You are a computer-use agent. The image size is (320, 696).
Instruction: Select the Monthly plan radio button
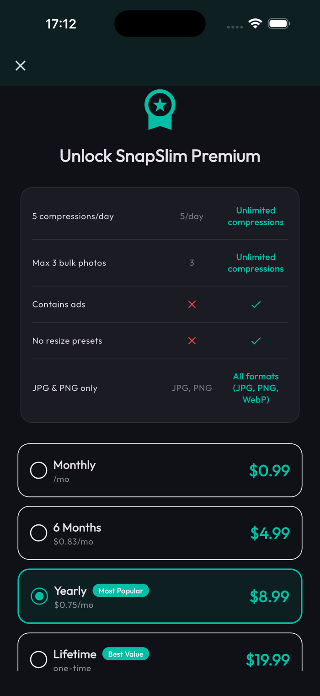pos(38,470)
